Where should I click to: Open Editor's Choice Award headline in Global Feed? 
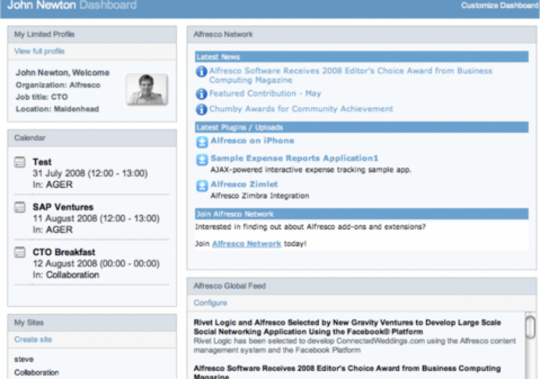(x=347, y=373)
